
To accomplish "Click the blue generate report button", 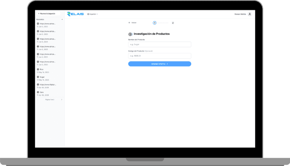I will (x=160, y=64).
